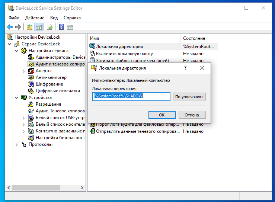The height and width of the screenshot is (202, 275).
Task: Collapse the Сервис DeviceLock node
Action: coord(10,44)
